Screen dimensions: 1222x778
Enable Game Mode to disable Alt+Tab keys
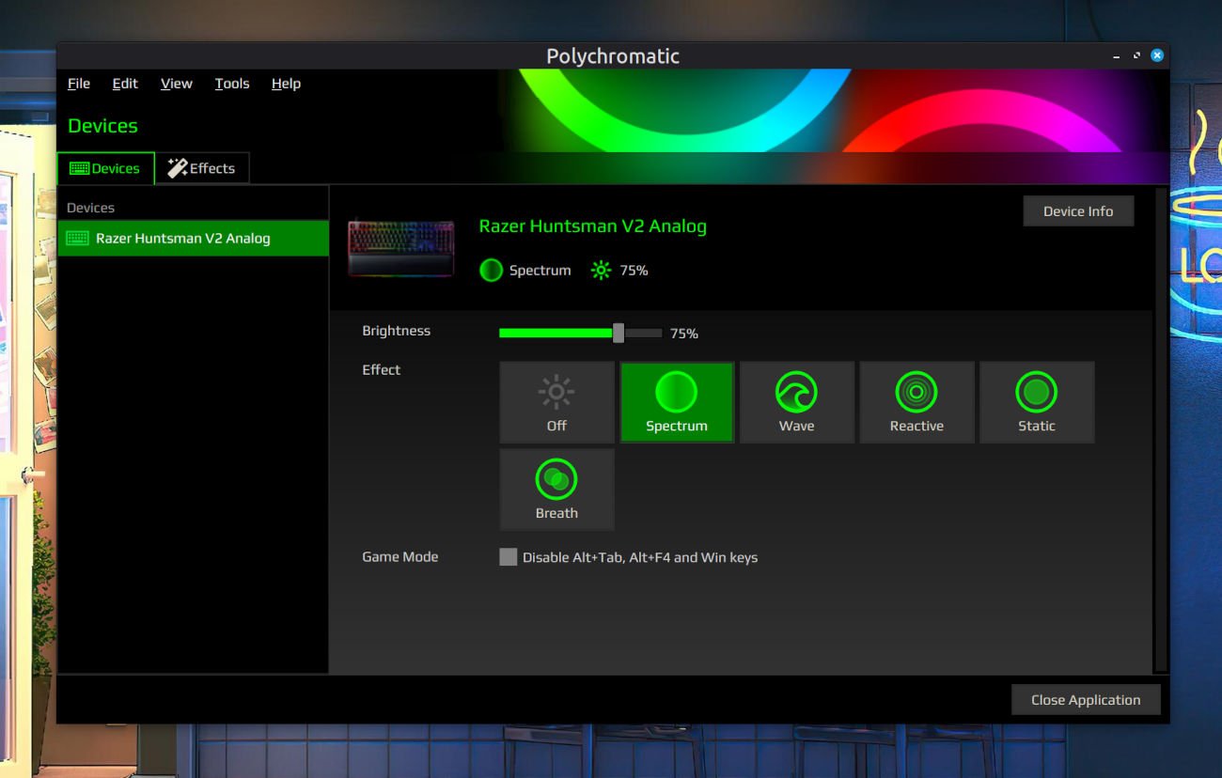tap(507, 556)
